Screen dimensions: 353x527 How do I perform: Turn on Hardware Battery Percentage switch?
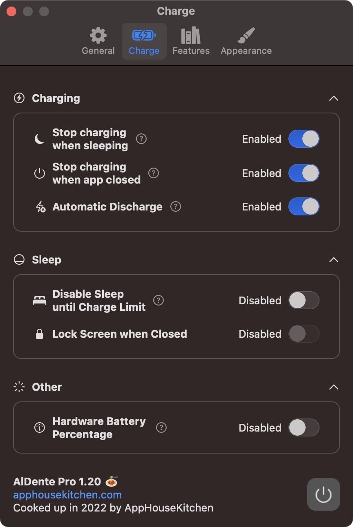click(x=304, y=428)
